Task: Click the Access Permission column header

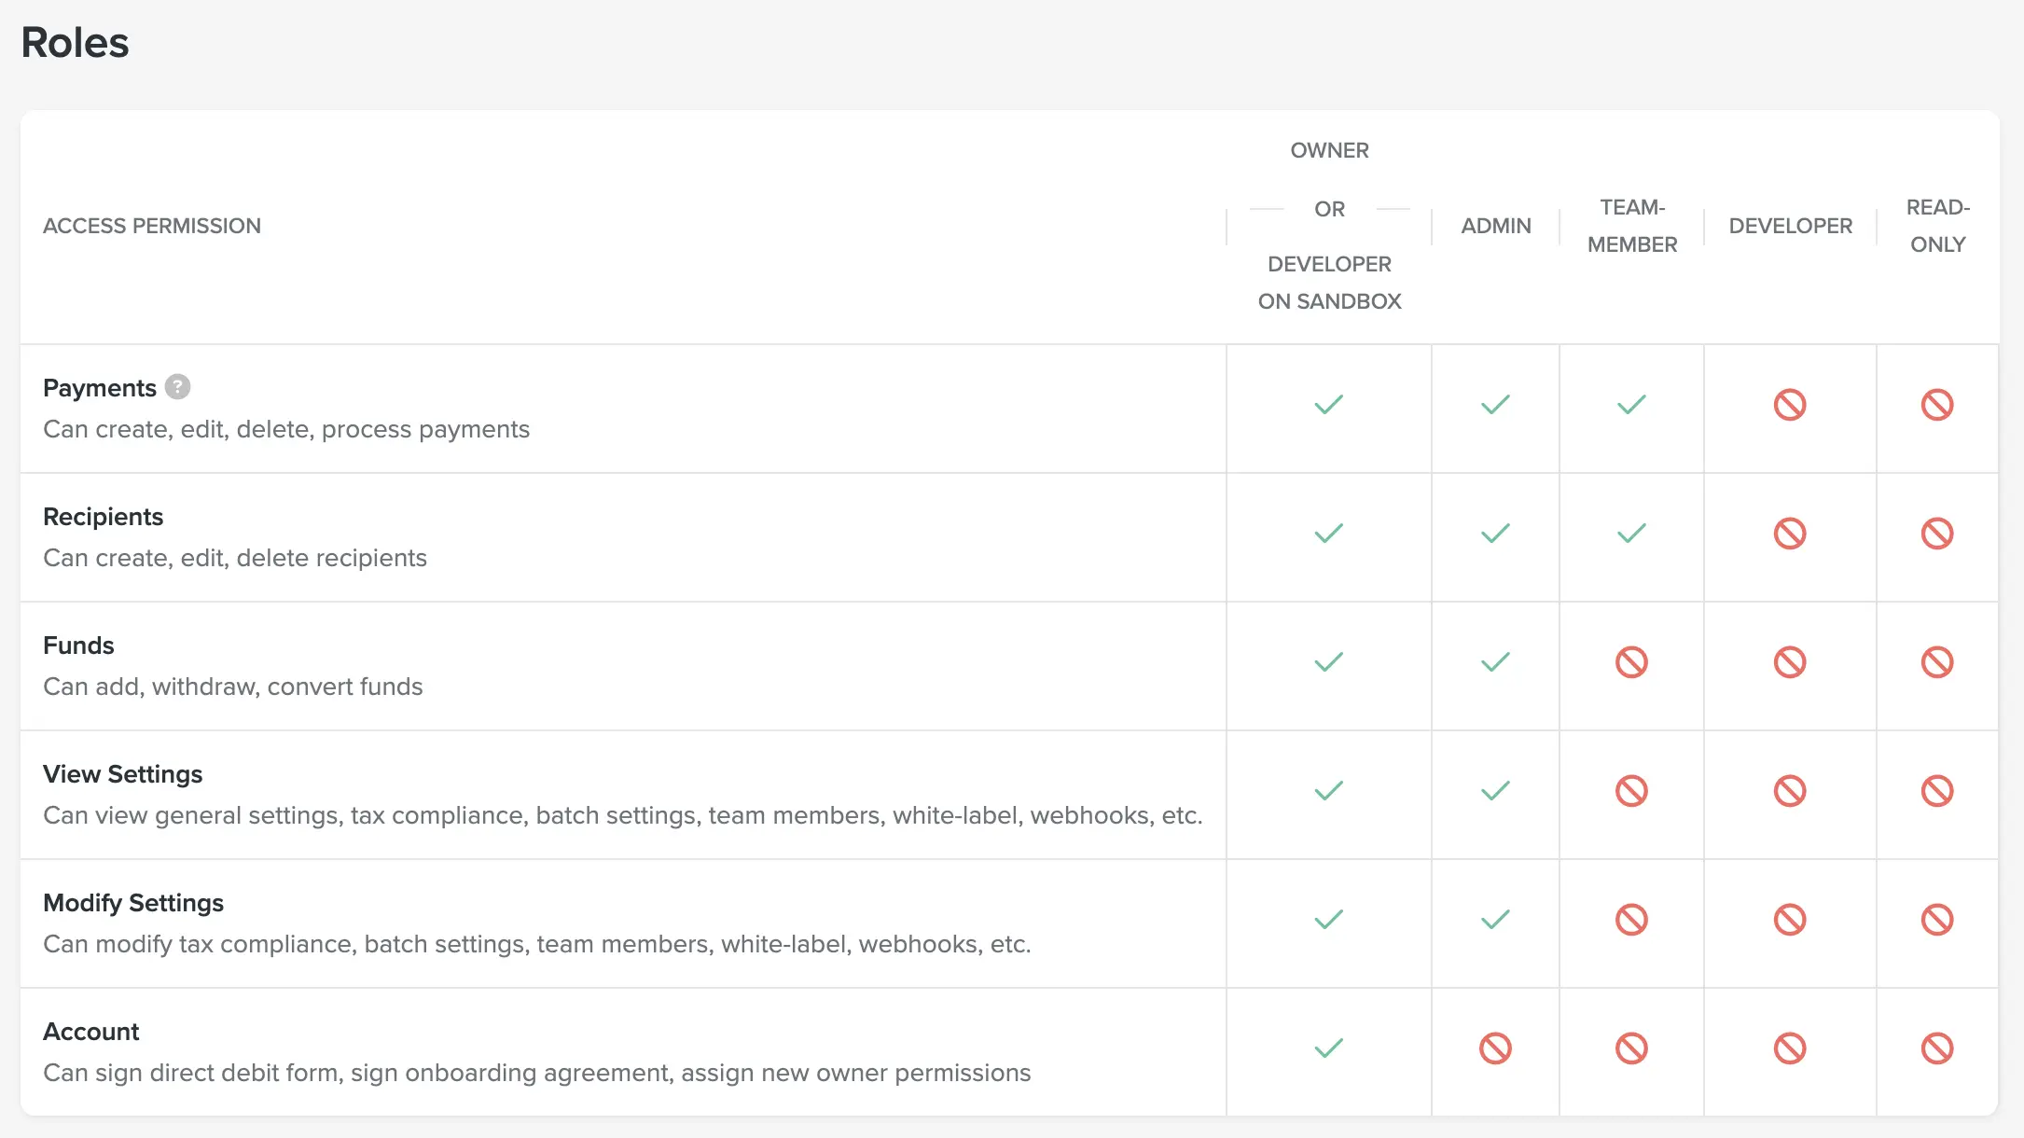Action: coord(152,226)
